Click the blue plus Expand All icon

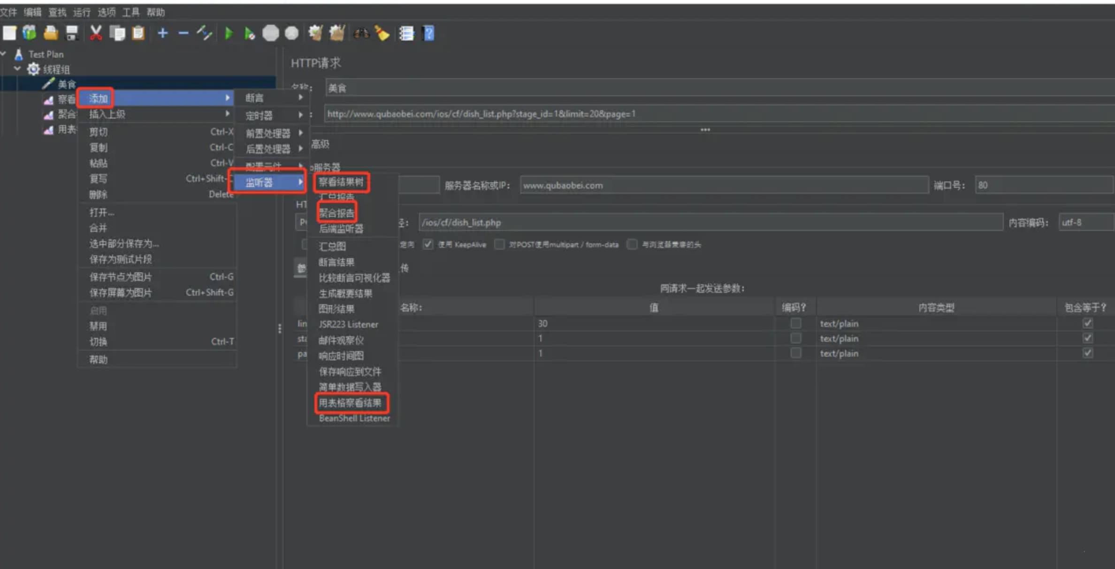(162, 33)
